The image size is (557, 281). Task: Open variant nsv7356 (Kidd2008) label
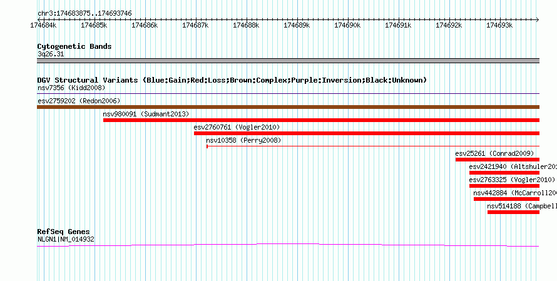coord(71,88)
